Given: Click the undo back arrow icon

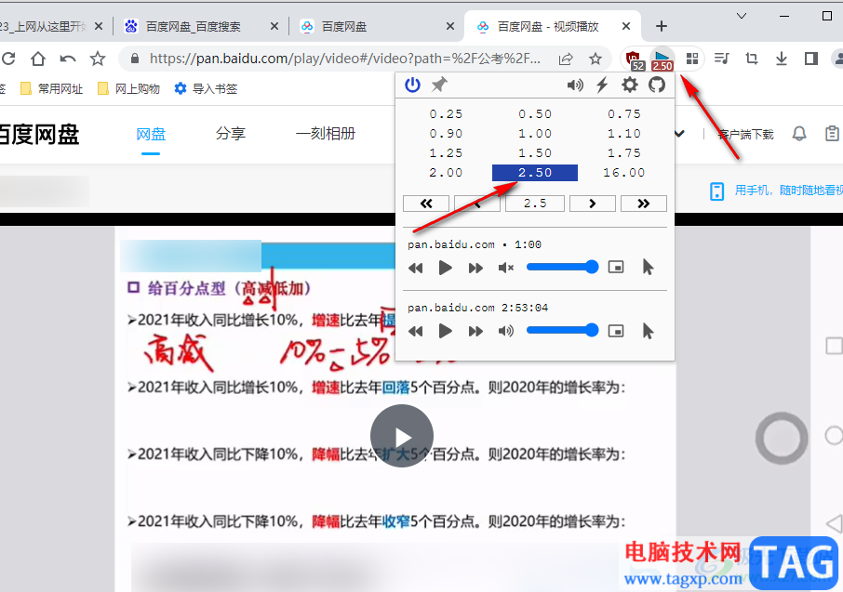Looking at the screenshot, I should (x=68, y=58).
